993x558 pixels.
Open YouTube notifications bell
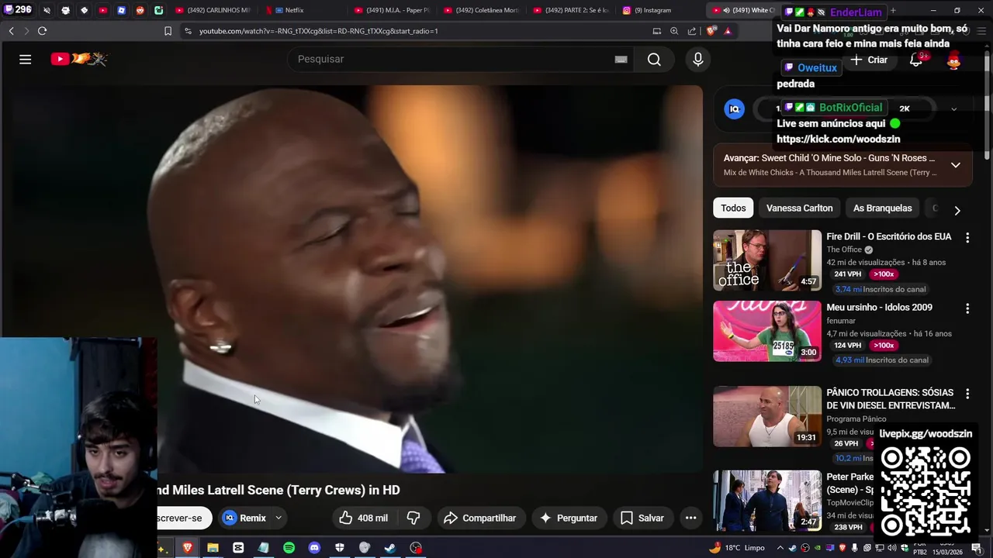point(916,60)
